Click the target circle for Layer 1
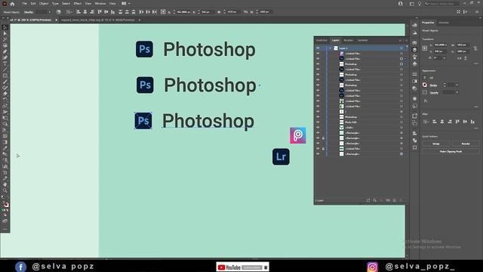Image resolution: width=483 pixels, height=272 pixels. pyautogui.click(x=401, y=48)
